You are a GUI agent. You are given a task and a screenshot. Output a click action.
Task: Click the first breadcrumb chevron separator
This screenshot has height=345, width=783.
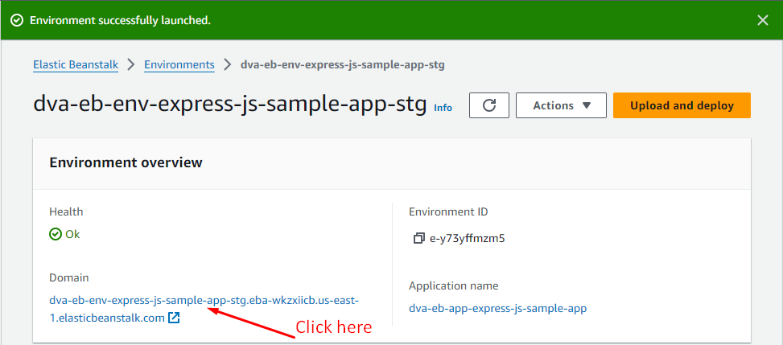click(131, 64)
